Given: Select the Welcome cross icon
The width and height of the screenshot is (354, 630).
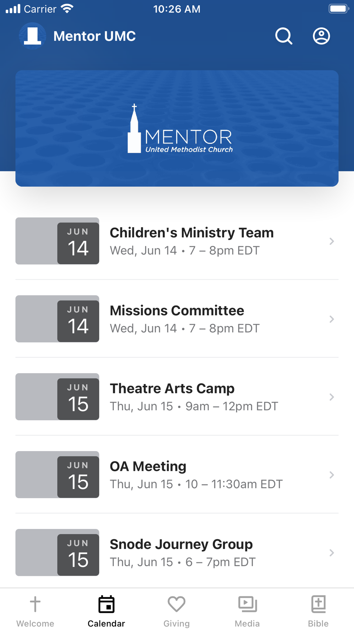Looking at the screenshot, I should [35, 604].
